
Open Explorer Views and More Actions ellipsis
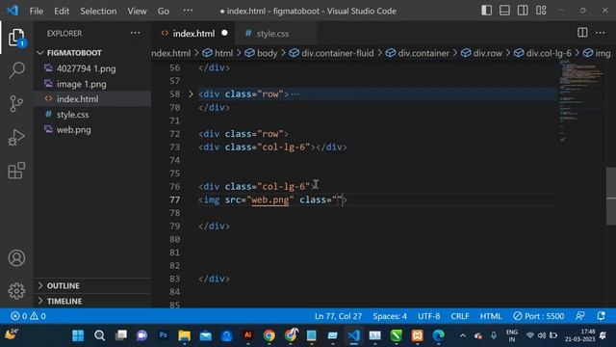pos(135,33)
